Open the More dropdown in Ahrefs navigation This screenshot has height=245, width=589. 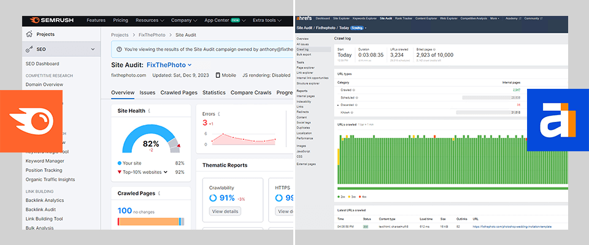tap(495, 18)
